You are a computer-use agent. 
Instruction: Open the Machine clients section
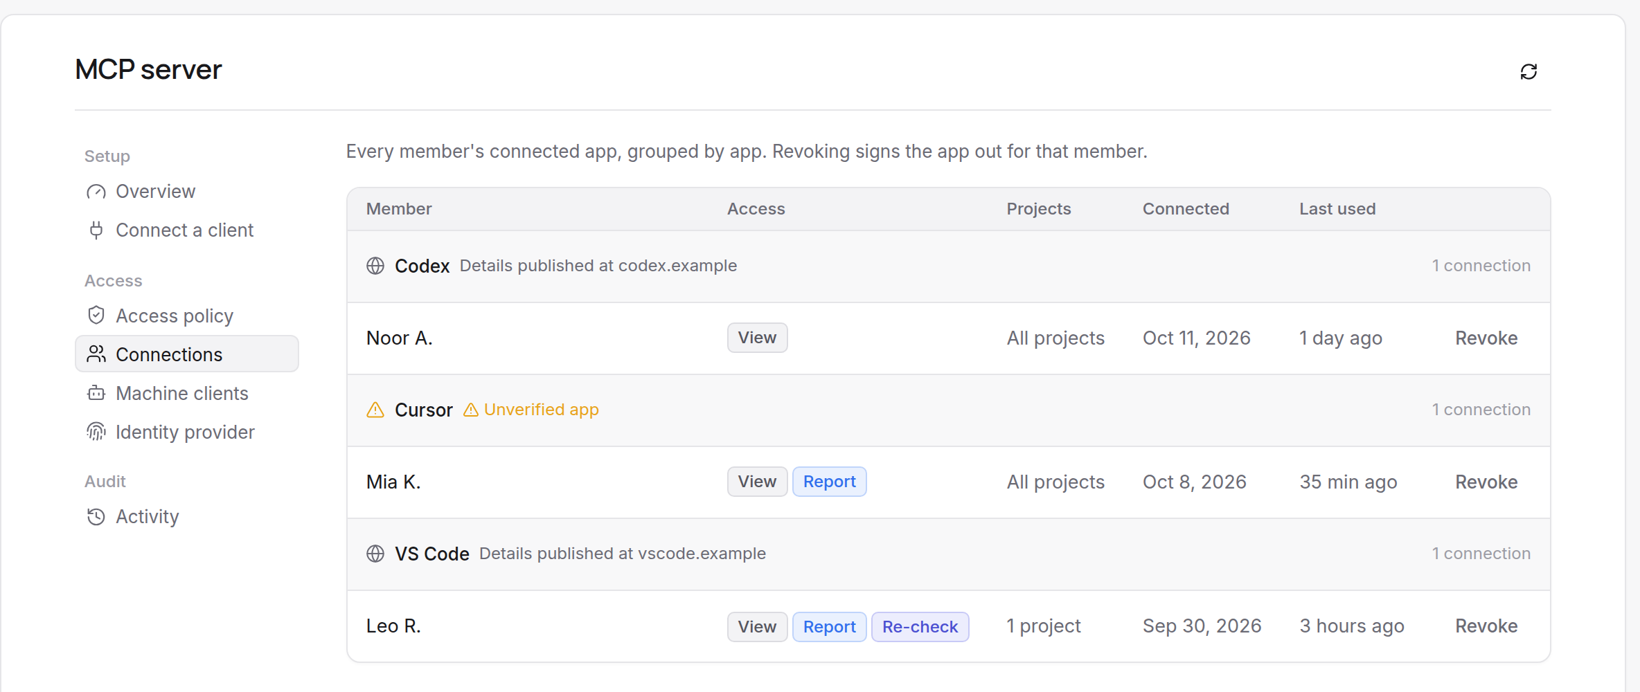(187, 393)
